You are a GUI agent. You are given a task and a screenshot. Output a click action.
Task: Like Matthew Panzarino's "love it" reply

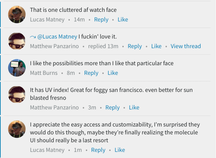point(156,46)
